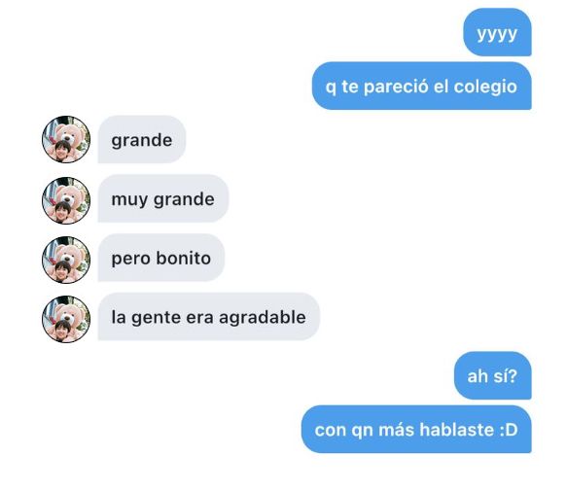Click the profile picture next to "muy grande"
The height and width of the screenshot is (490, 567).
pos(66,200)
